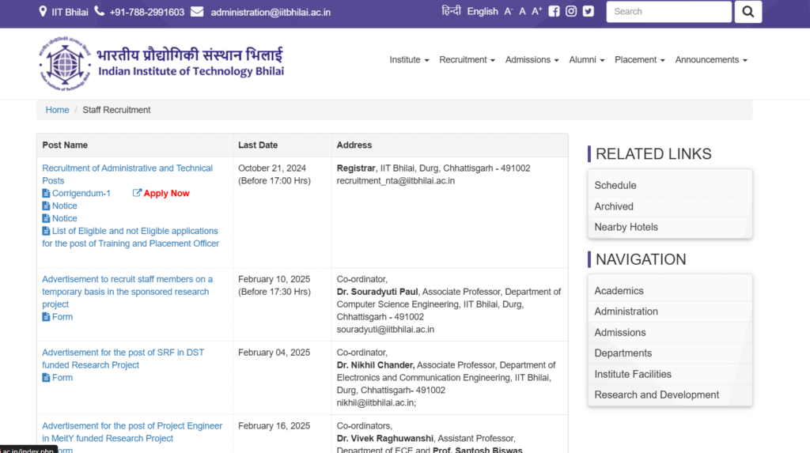Click document icon beside List of Eligible applications

click(46, 231)
